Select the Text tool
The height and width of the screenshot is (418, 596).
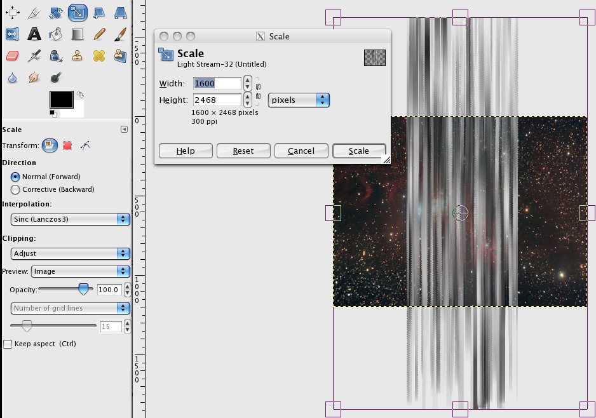click(x=34, y=34)
